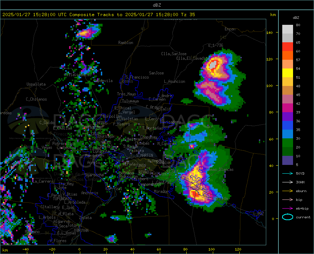Click the 'Ugarteche' map label
This screenshot has width=314, height=254.
click(94, 175)
